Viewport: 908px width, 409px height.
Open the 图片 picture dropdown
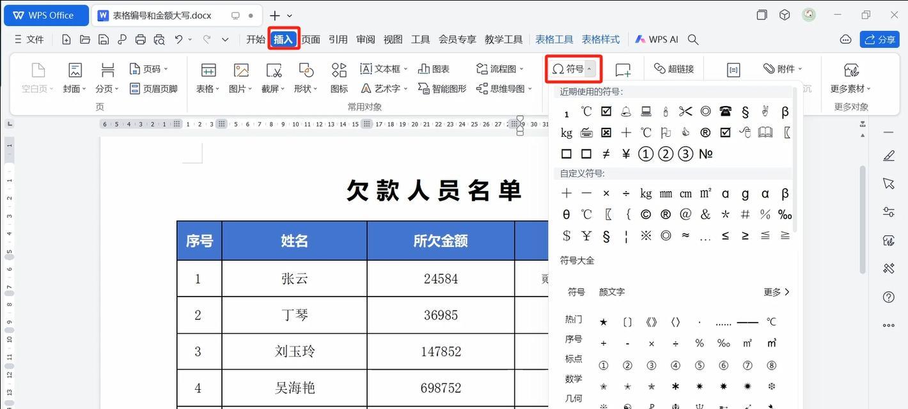click(x=240, y=78)
